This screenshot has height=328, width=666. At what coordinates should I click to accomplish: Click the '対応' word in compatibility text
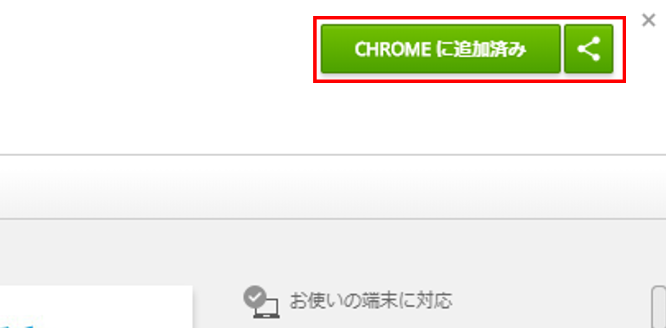point(433,301)
